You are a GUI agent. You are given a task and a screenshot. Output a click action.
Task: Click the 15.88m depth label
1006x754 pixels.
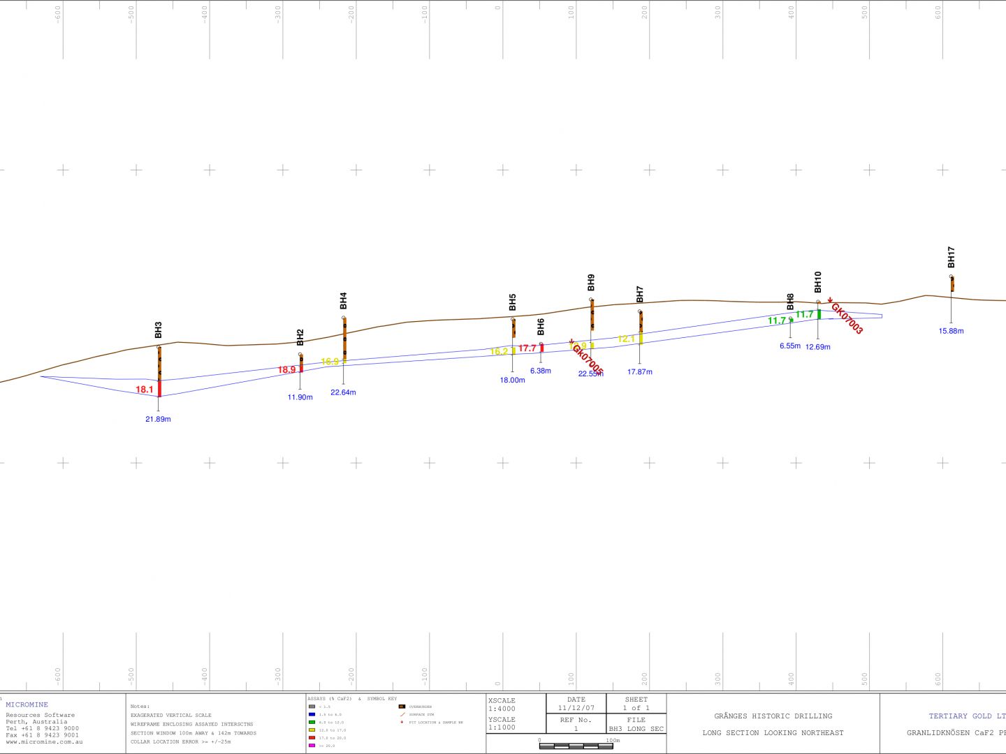951,331
